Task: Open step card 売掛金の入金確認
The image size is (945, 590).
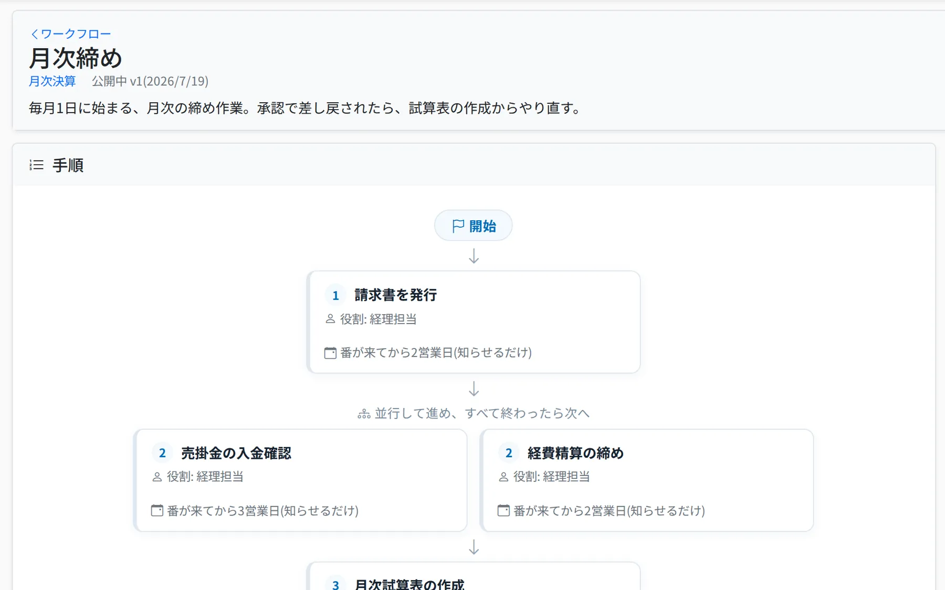Action: 300,480
